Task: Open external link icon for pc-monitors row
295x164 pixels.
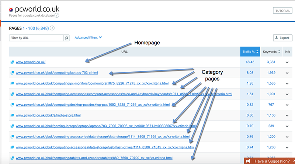Action: tap(12, 83)
